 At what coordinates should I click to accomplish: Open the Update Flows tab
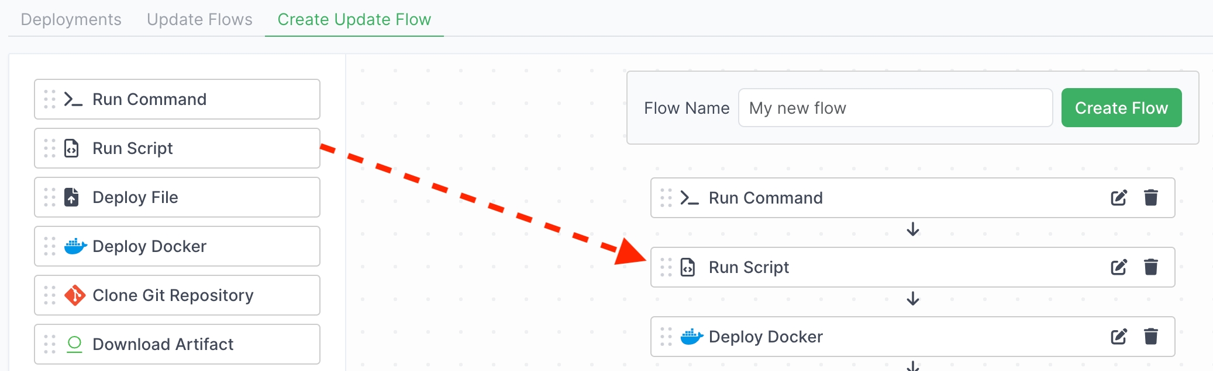coord(199,19)
